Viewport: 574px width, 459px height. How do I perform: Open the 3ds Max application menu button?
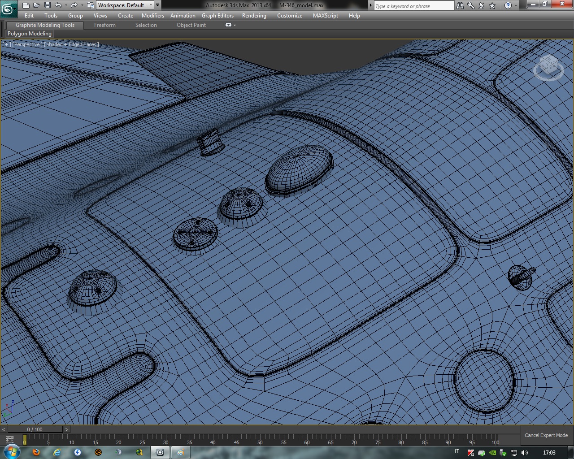tap(9, 8)
